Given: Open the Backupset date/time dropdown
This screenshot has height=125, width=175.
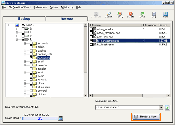Looking at the screenshot, I should (x=161, y=108).
